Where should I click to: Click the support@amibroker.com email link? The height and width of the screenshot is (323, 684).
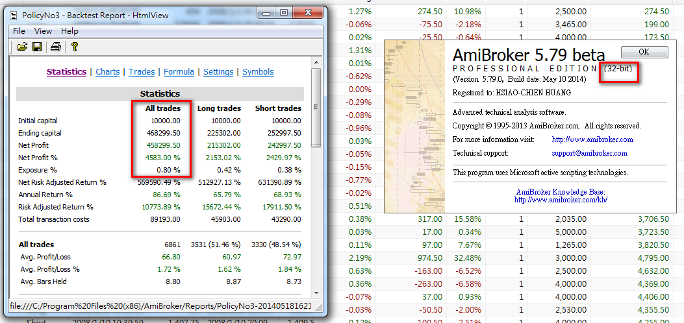pos(589,153)
